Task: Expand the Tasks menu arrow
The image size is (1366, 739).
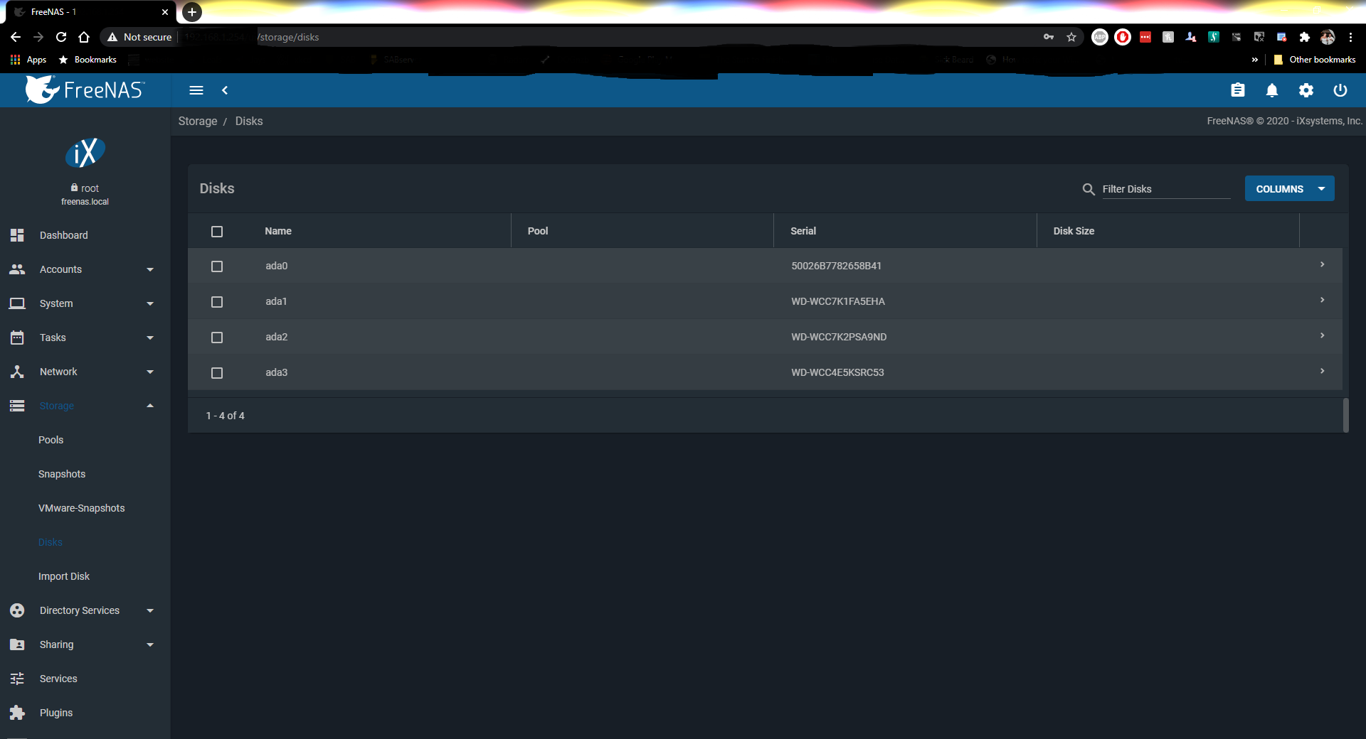Action: click(150, 338)
